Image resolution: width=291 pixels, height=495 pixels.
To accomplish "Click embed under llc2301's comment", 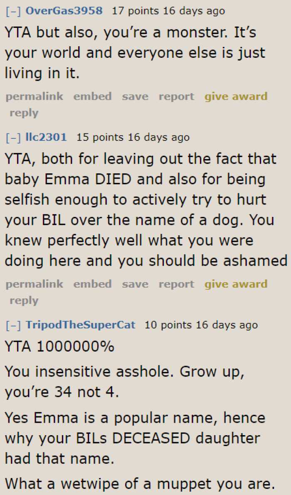I will point(93,284).
